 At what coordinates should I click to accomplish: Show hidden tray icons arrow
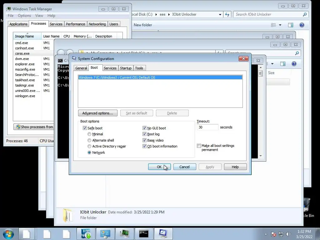[x=266, y=234]
